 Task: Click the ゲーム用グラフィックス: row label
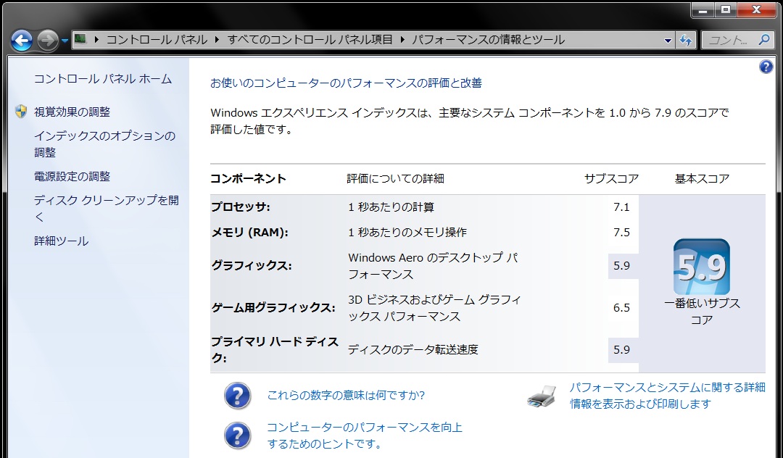(x=273, y=308)
